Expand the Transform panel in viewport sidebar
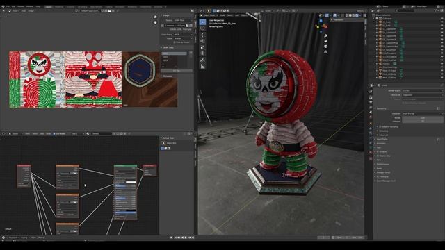 pyautogui.click(x=337, y=20)
